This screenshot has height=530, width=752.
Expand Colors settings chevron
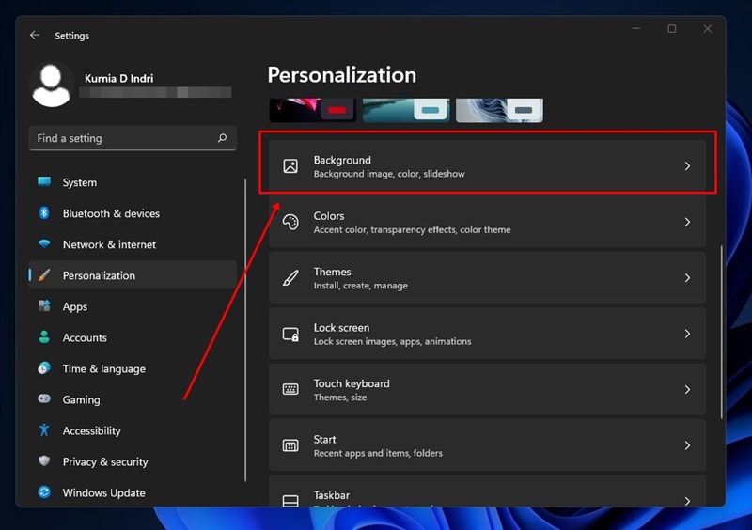(687, 222)
